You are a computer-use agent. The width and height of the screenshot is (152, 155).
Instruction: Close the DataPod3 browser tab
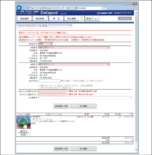pyautogui.click(x=101, y=8)
